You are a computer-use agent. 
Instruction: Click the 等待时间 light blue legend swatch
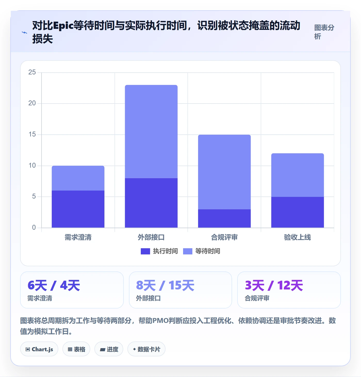pos(188,251)
